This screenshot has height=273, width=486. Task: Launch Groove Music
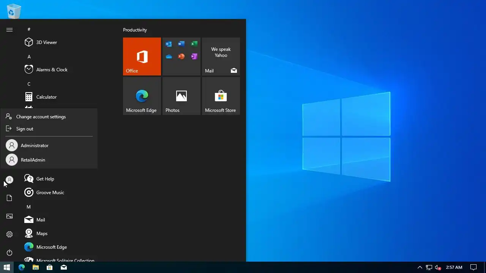coord(61,193)
